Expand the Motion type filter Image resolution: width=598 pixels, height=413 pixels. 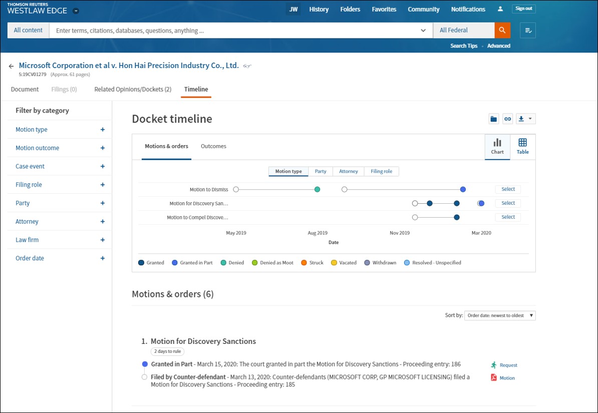[x=60, y=129]
